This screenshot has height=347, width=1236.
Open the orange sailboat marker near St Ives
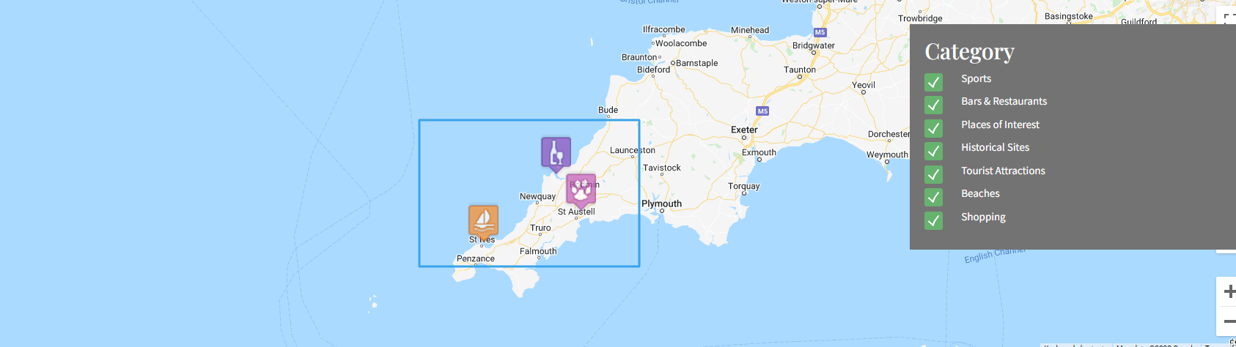click(x=483, y=222)
